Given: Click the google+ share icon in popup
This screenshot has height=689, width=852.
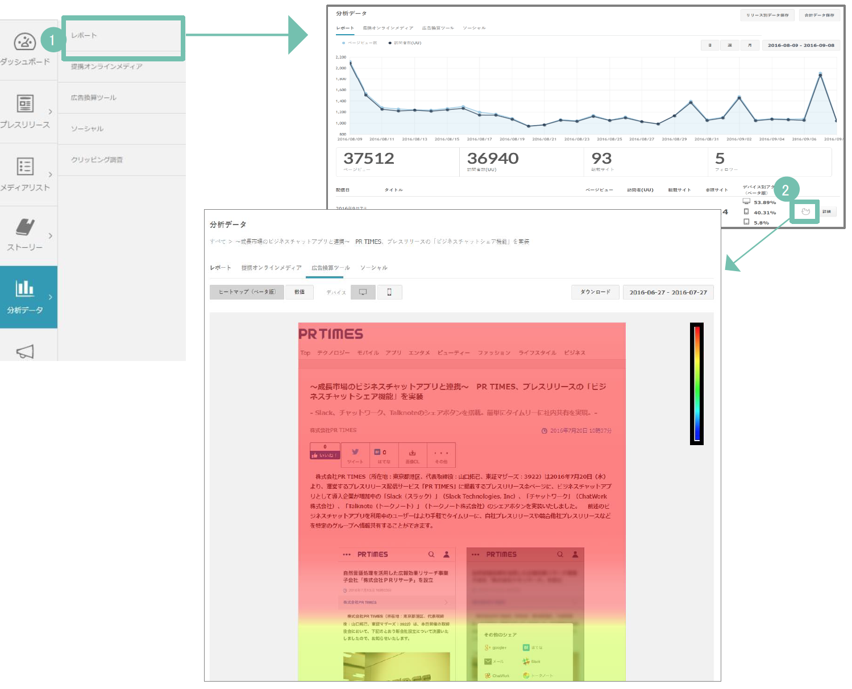Looking at the screenshot, I should (488, 648).
